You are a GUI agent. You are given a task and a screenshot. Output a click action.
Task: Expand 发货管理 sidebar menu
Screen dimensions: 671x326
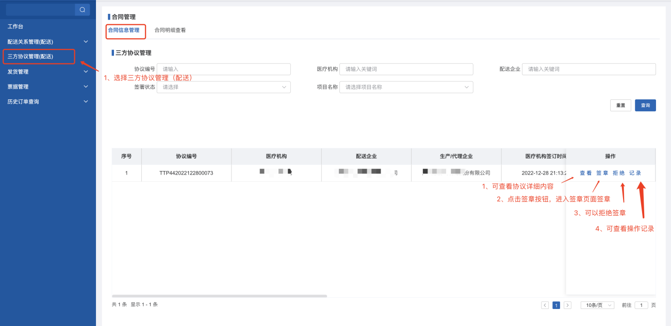coord(86,72)
